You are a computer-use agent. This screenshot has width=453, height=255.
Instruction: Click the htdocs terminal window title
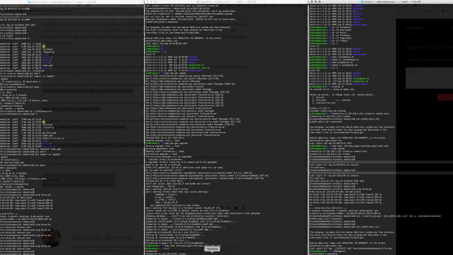[393, 2]
